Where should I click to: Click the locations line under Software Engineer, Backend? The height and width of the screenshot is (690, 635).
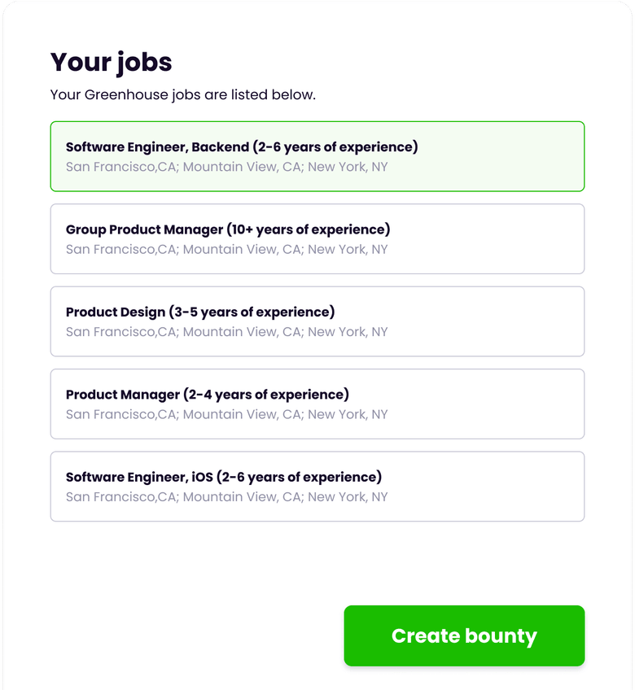[x=226, y=167]
